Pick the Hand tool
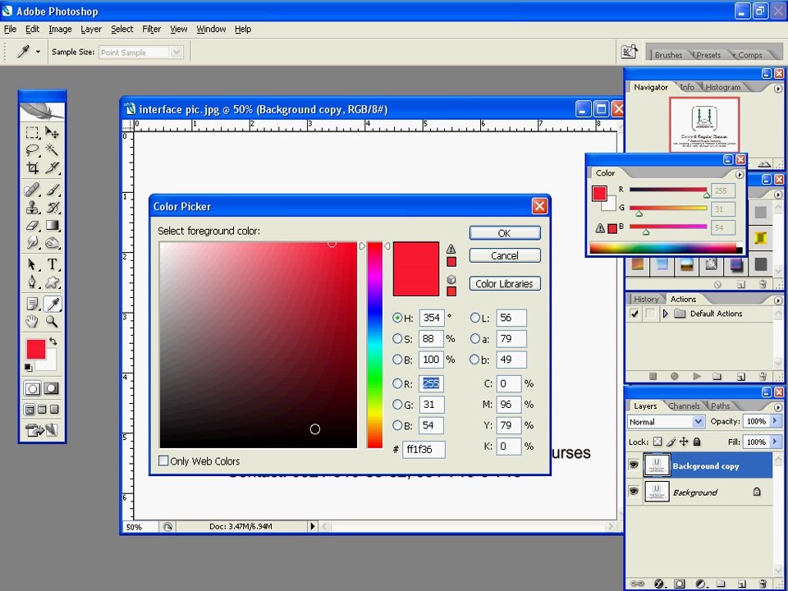The width and height of the screenshot is (788, 591). [x=32, y=321]
